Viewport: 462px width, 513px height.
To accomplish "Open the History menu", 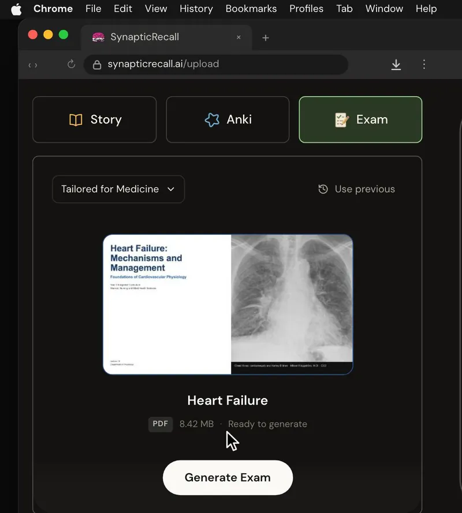I will (196, 9).
